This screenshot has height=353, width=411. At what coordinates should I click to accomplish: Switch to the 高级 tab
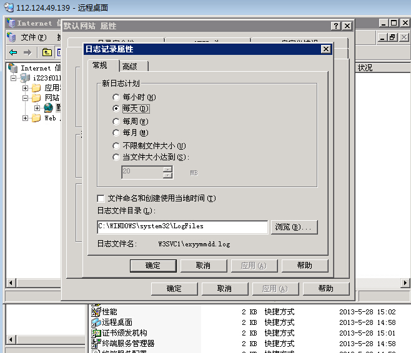click(x=130, y=67)
